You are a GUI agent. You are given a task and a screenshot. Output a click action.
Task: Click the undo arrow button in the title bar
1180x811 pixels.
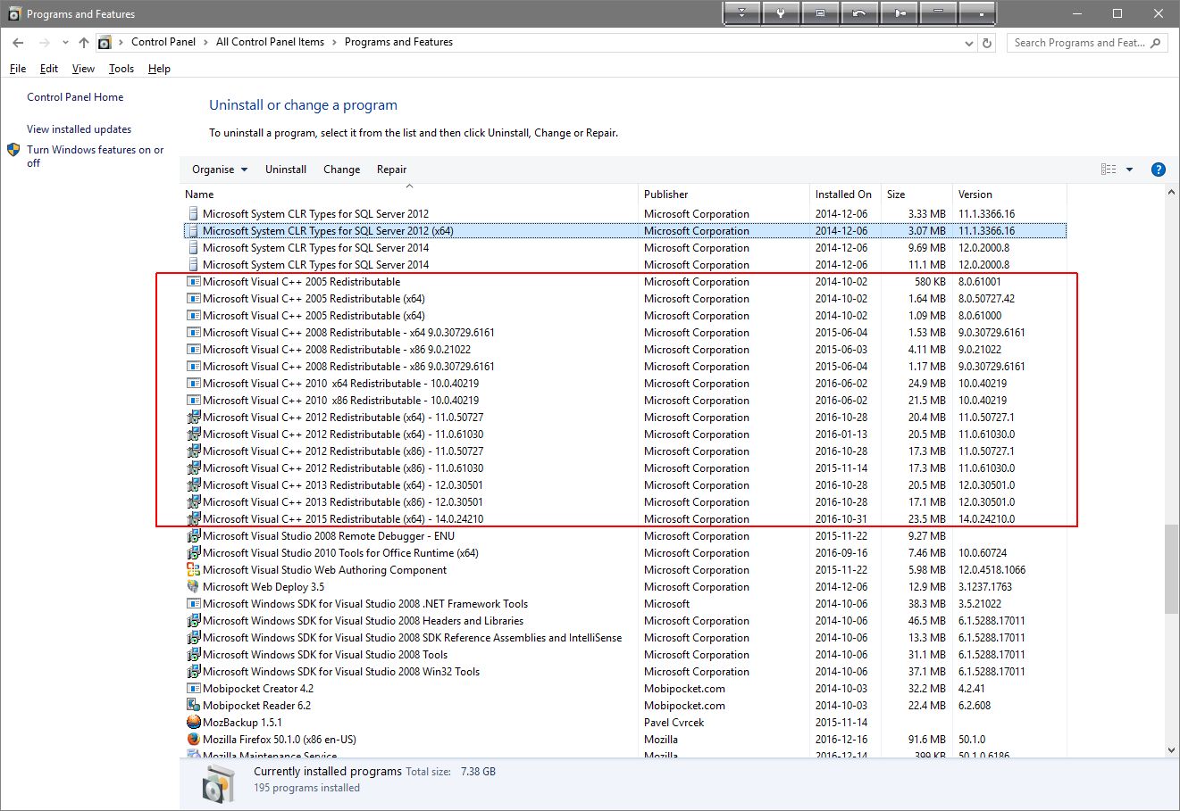[859, 13]
